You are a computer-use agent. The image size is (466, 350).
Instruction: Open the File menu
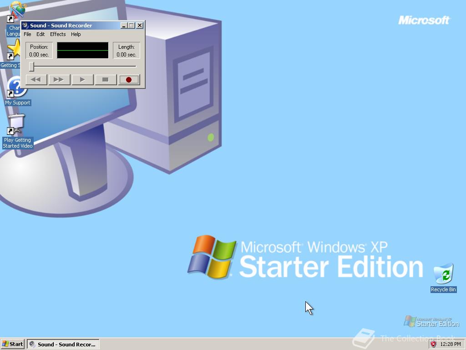pos(27,34)
